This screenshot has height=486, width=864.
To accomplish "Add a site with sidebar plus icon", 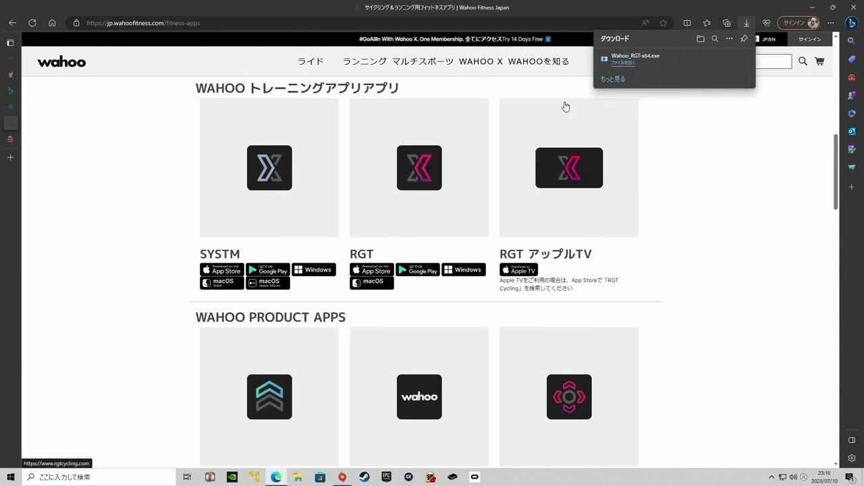I will (x=852, y=186).
